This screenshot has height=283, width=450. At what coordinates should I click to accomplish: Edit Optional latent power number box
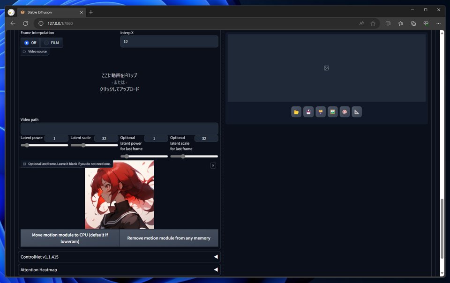[x=156, y=139]
